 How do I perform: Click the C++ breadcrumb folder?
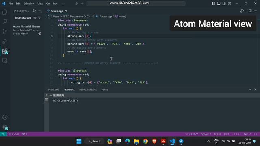coord(89,17)
